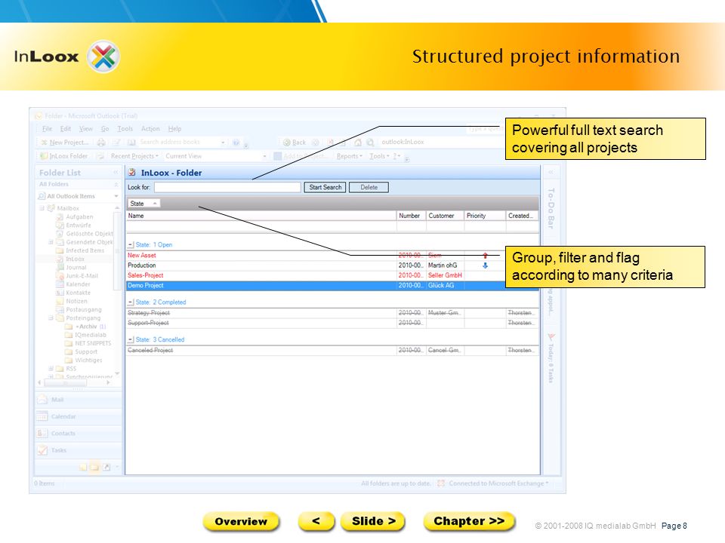Sort by the Customer column header
This screenshot has height=543, width=725.
click(445, 216)
